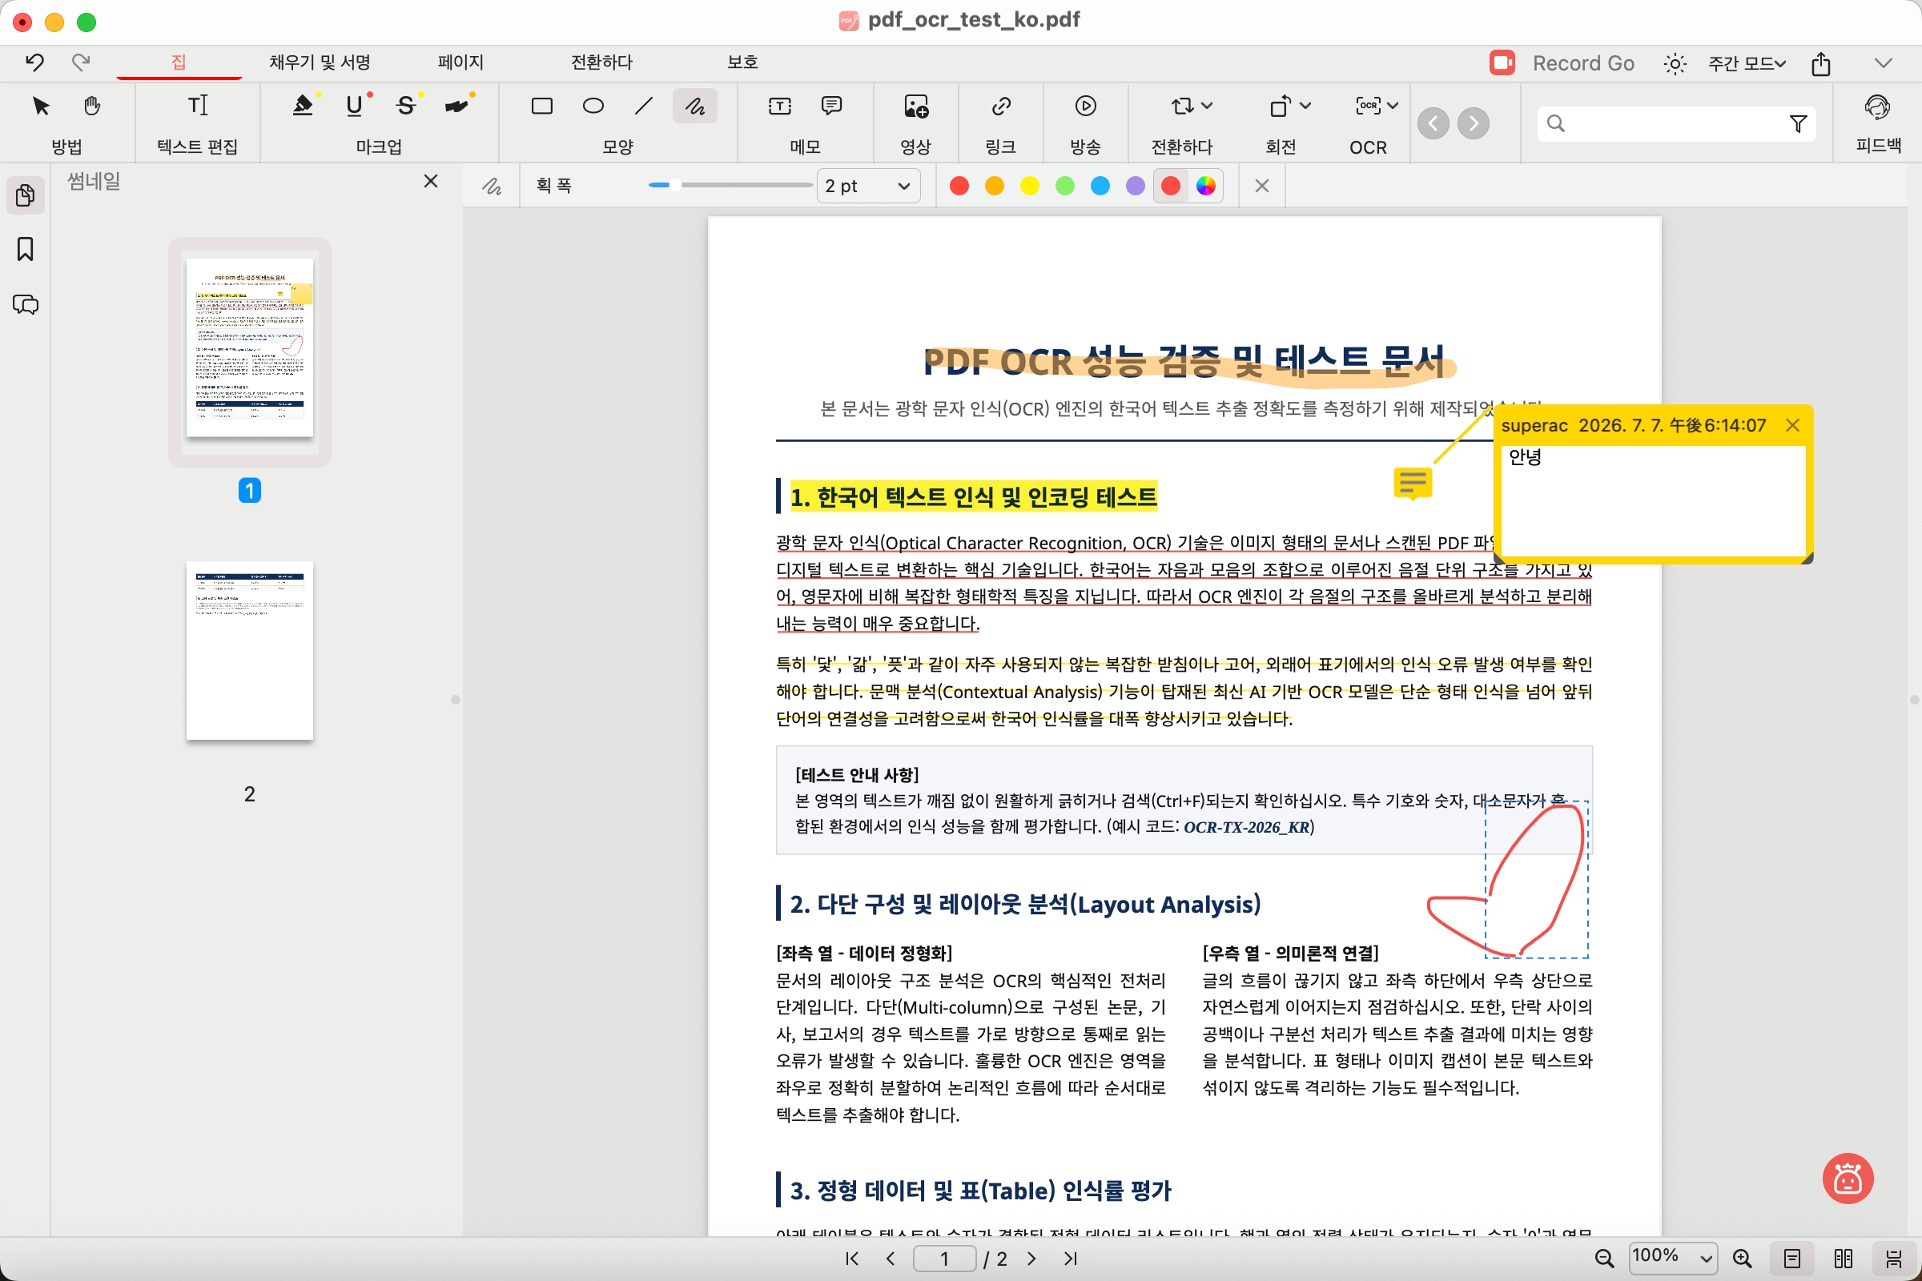Go to next toolbar page arrow
This screenshot has height=1281, width=1922.
pos(1474,123)
